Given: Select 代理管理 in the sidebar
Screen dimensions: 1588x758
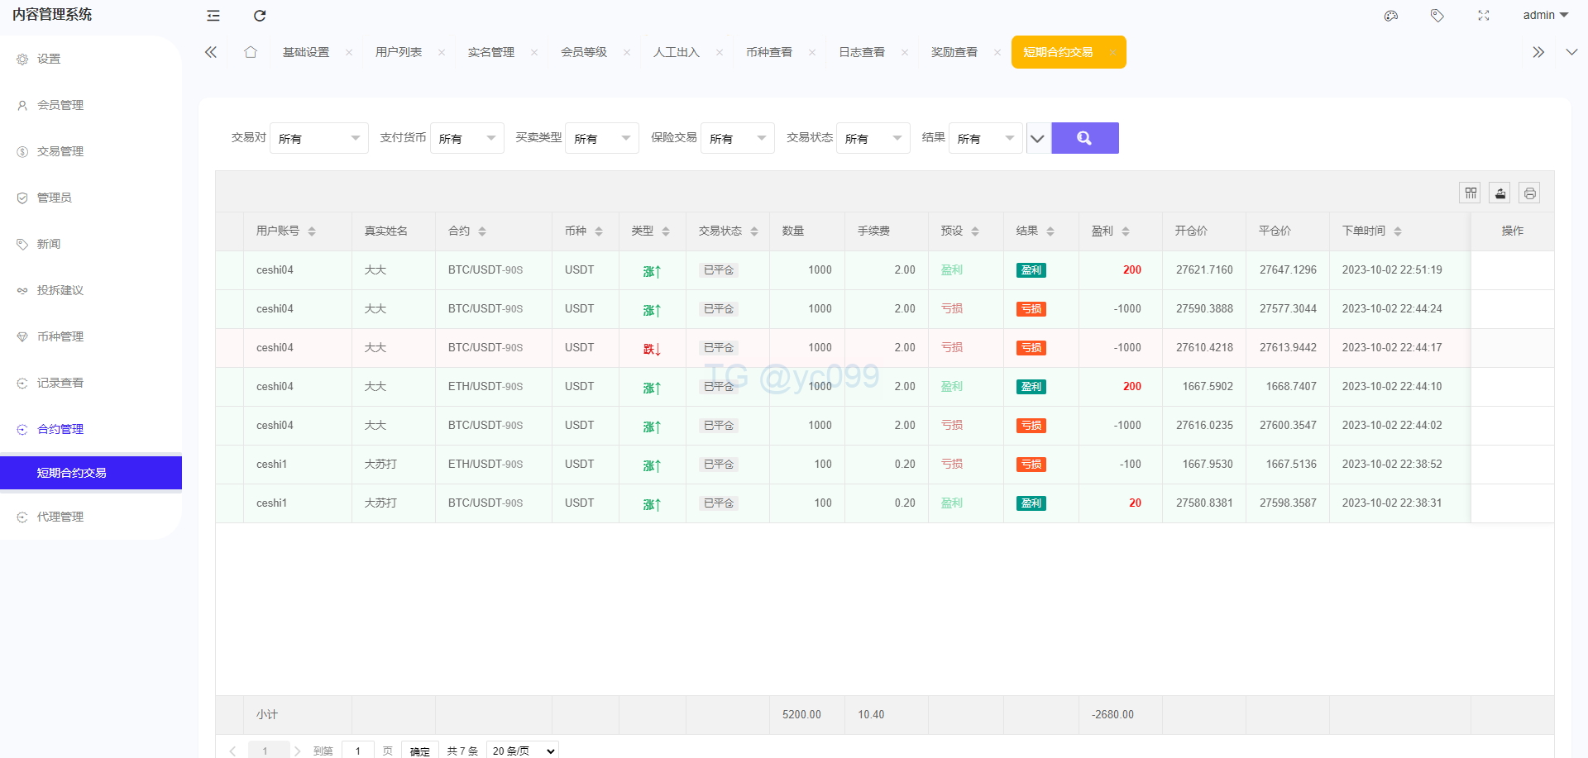Looking at the screenshot, I should pos(59,516).
